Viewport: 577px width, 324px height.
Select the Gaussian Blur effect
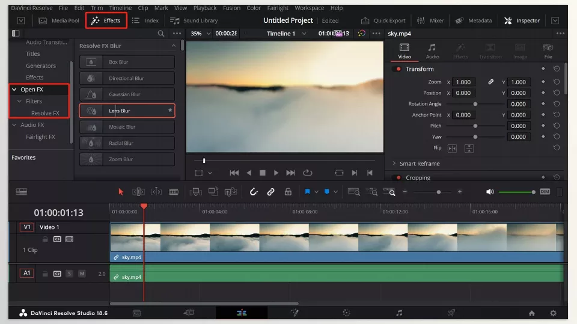click(x=127, y=94)
